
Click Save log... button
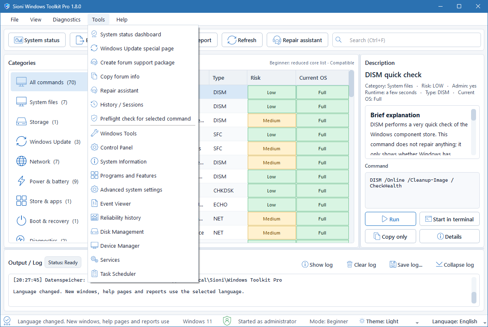(x=406, y=265)
